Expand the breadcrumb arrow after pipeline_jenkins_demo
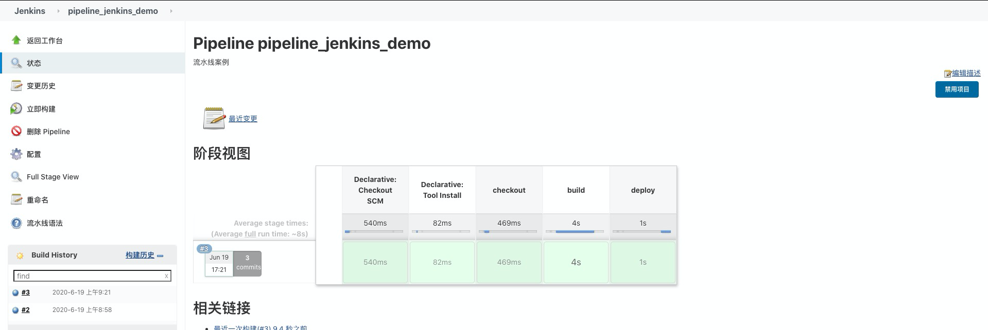 coord(171,11)
